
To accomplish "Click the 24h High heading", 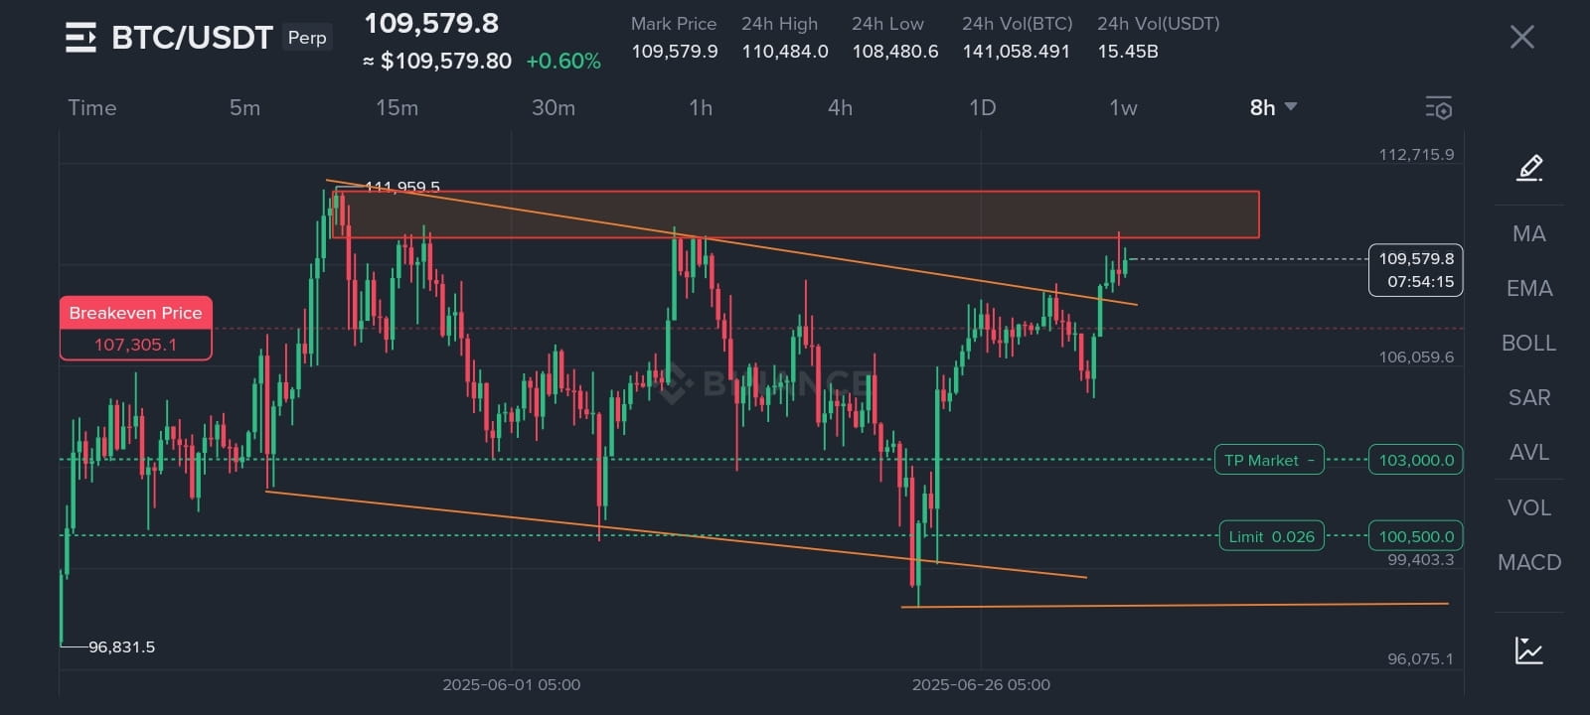I will 780,24.
